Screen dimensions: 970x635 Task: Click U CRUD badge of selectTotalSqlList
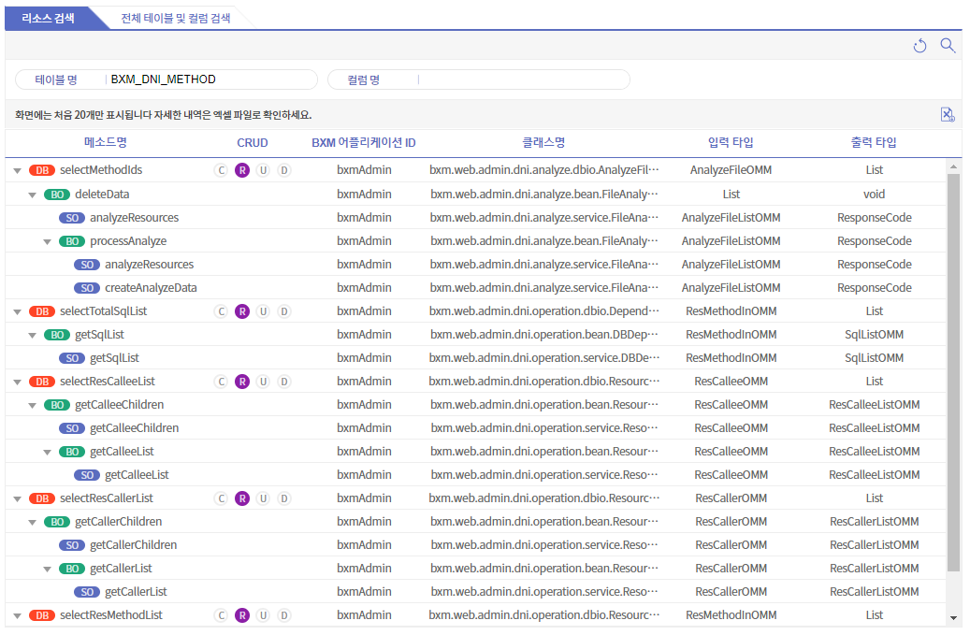(x=264, y=311)
